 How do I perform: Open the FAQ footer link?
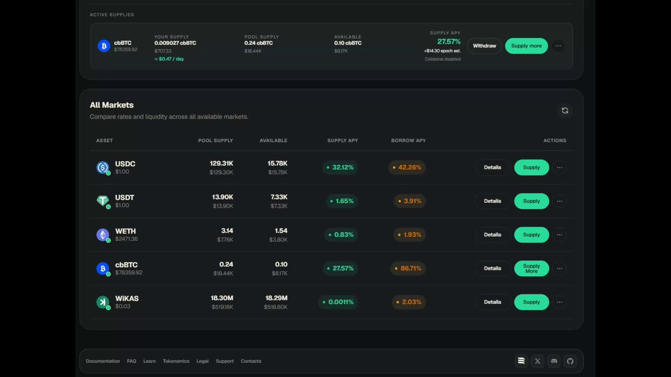[x=131, y=361]
